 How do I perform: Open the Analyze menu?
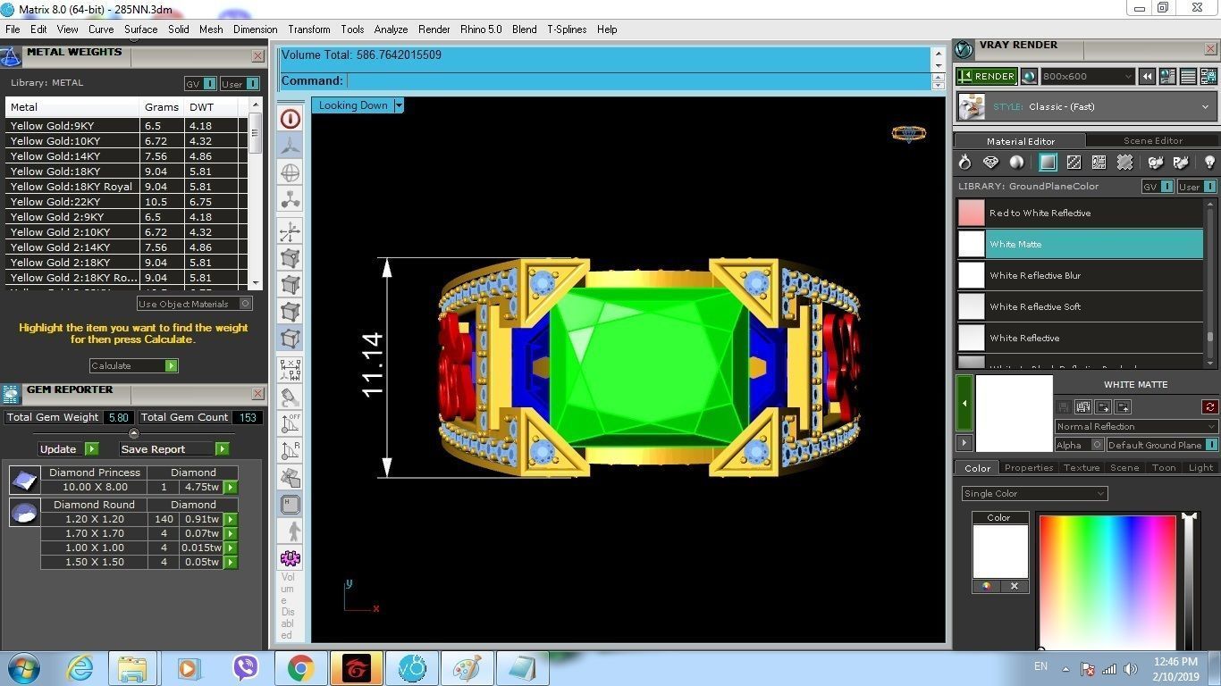[x=391, y=29]
